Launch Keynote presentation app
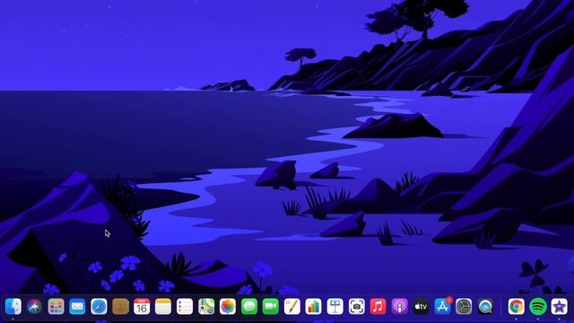Viewport: 574px width, 323px height. coord(335,307)
